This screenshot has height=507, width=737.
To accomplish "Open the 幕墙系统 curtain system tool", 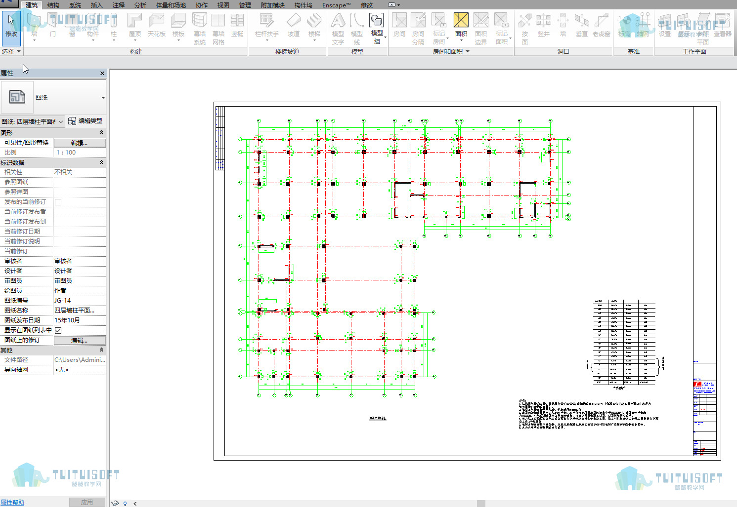I will click(x=200, y=29).
